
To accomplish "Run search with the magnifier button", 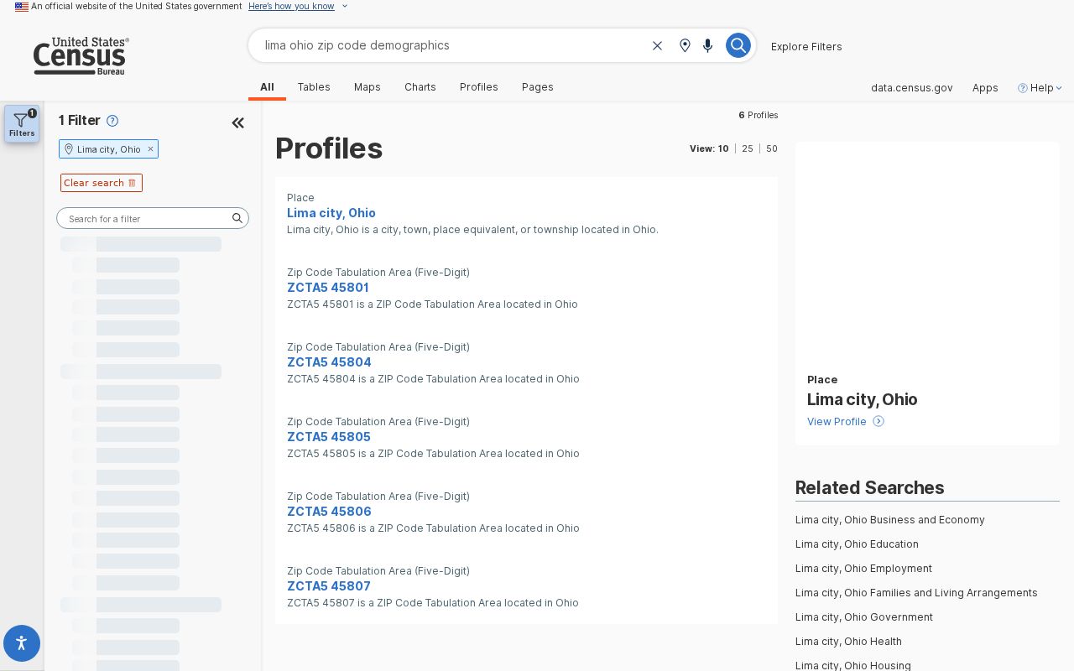I will [738, 45].
